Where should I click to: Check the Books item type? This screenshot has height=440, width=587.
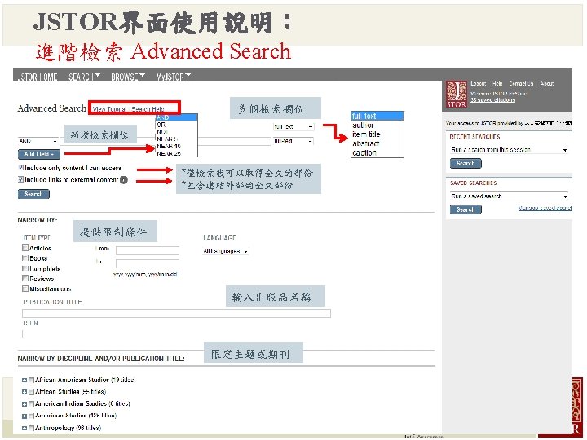(x=25, y=258)
